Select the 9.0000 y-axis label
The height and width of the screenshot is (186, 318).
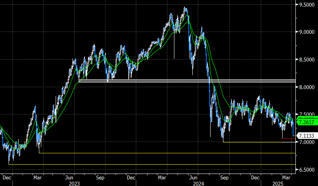coord(306,32)
